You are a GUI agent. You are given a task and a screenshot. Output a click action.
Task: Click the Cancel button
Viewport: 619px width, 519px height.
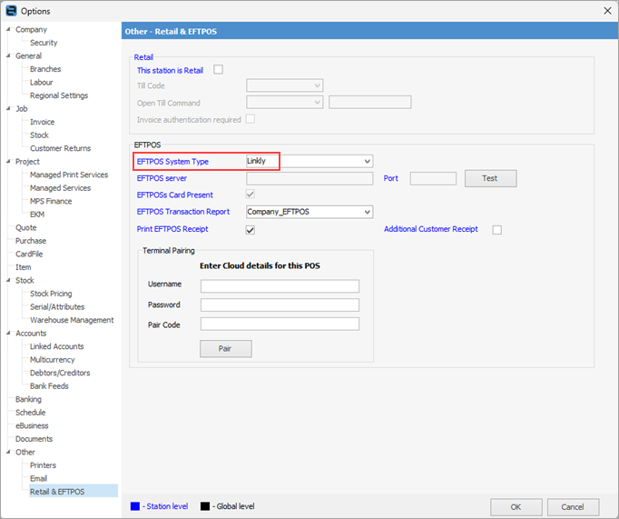[x=573, y=506]
